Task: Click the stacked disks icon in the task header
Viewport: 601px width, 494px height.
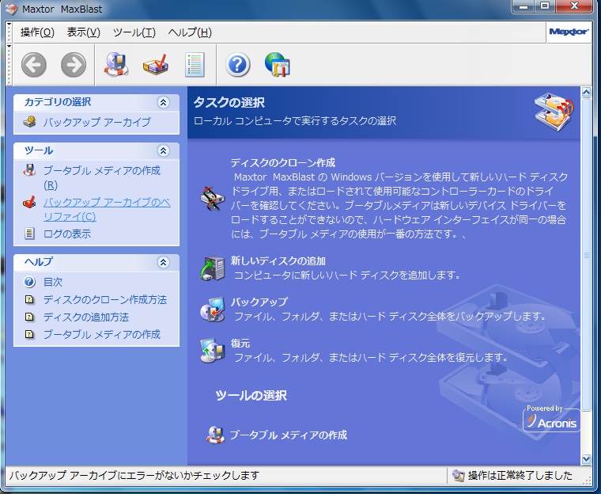Action: 554,112
